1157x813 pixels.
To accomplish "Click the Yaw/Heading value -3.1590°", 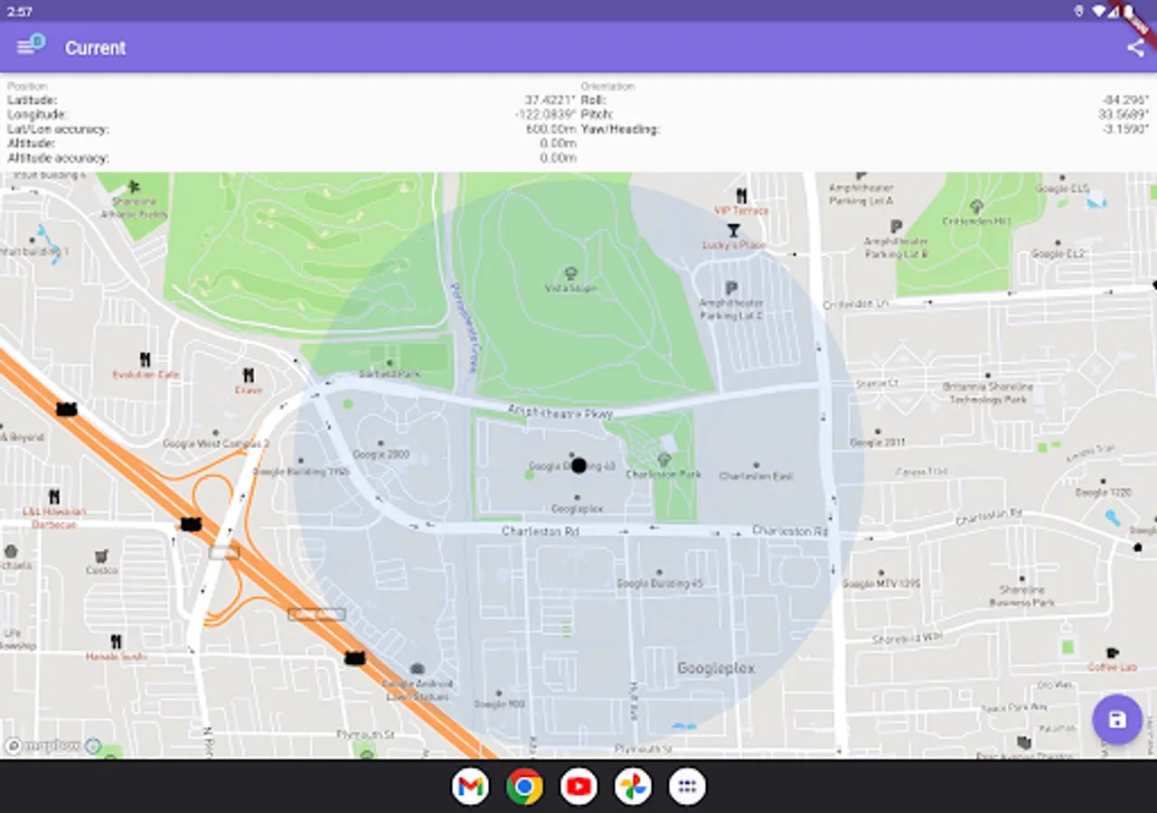I will [x=1124, y=129].
